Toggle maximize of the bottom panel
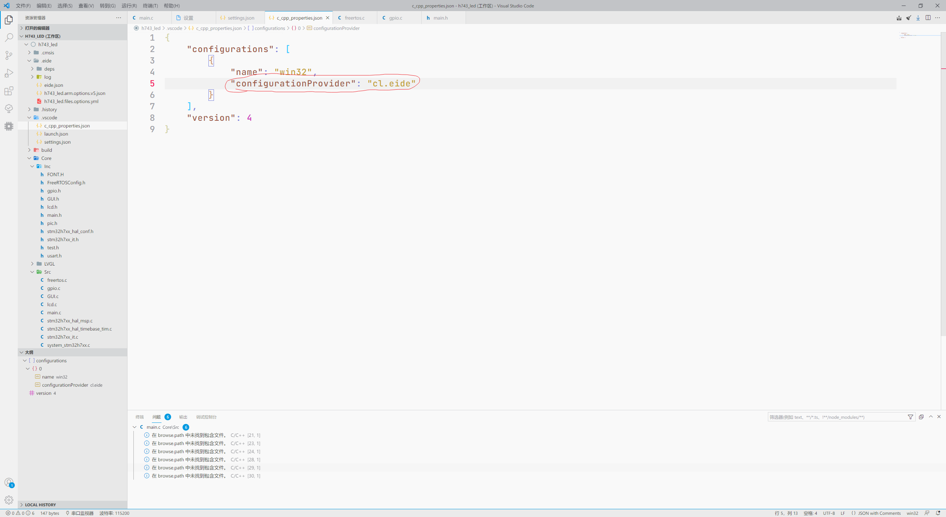Image resolution: width=946 pixels, height=517 pixels. coord(931,417)
